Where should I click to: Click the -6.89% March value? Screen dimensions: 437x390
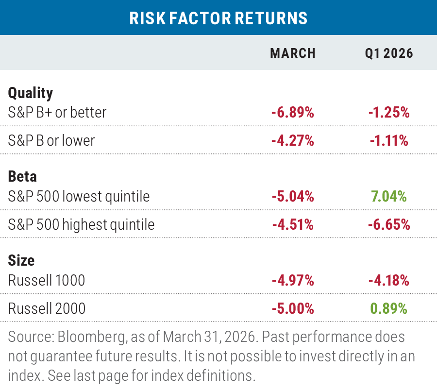point(292,113)
